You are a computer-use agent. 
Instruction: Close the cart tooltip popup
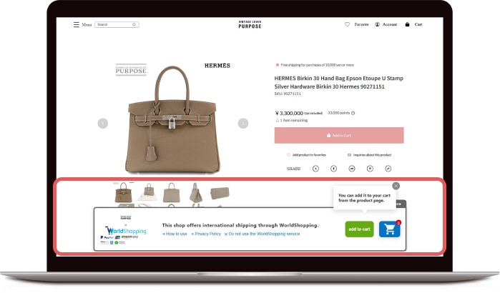pyautogui.click(x=396, y=186)
